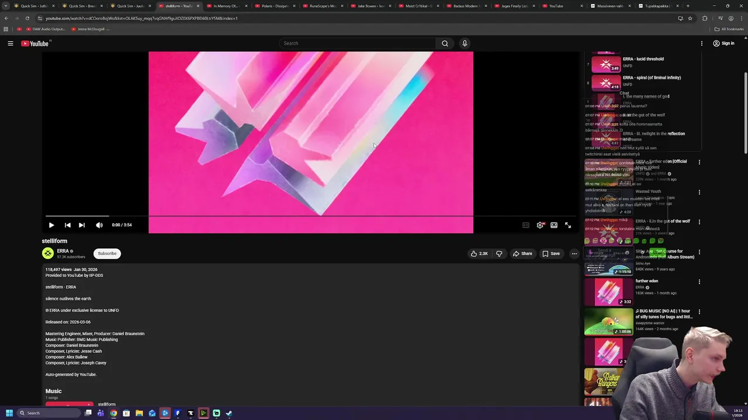Skip to the next video in the playlist
748x420 pixels.
[x=82, y=225]
